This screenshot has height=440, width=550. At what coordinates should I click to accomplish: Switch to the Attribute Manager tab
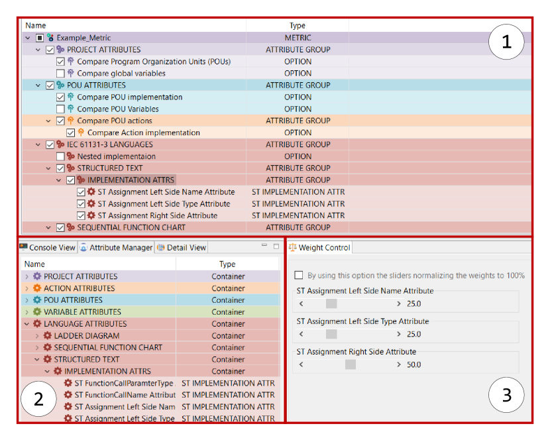[117, 247]
